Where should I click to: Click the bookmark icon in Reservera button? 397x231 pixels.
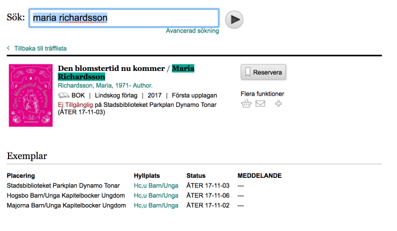(248, 73)
